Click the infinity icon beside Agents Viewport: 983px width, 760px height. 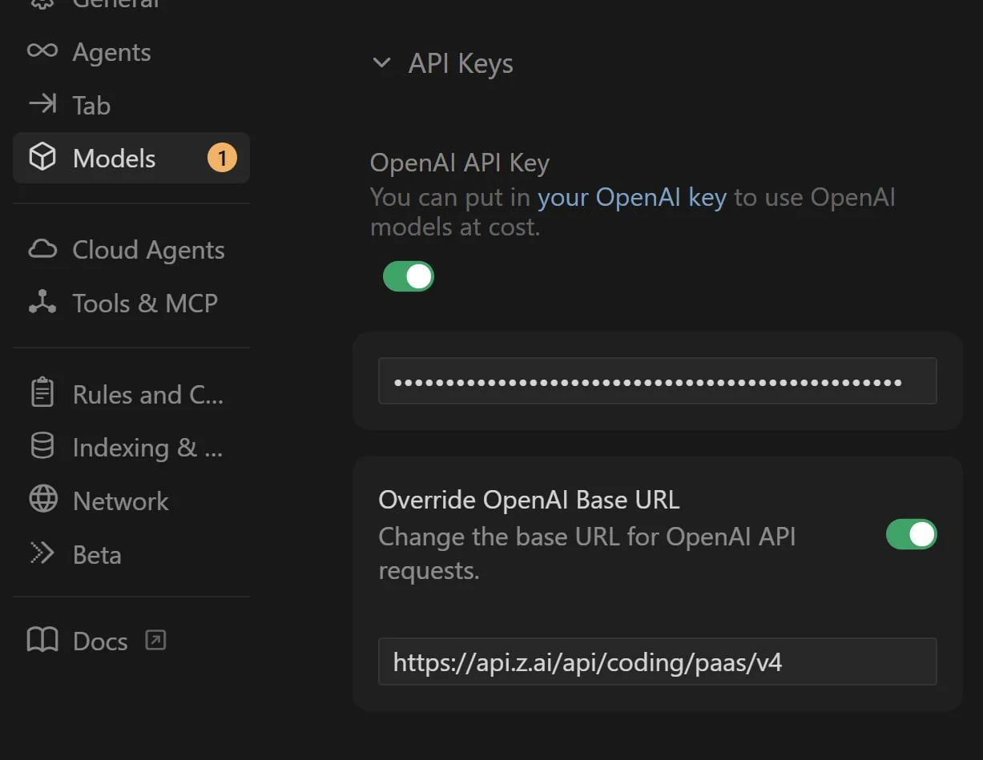point(42,51)
